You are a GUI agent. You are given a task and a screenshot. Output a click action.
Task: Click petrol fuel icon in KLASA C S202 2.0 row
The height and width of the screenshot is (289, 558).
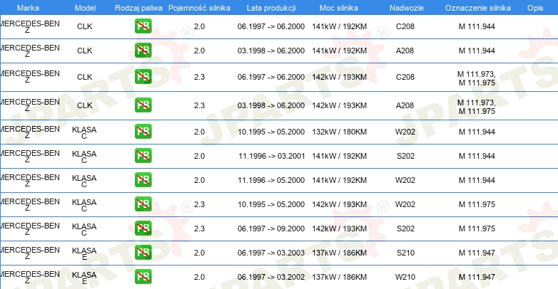[x=143, y=155]
